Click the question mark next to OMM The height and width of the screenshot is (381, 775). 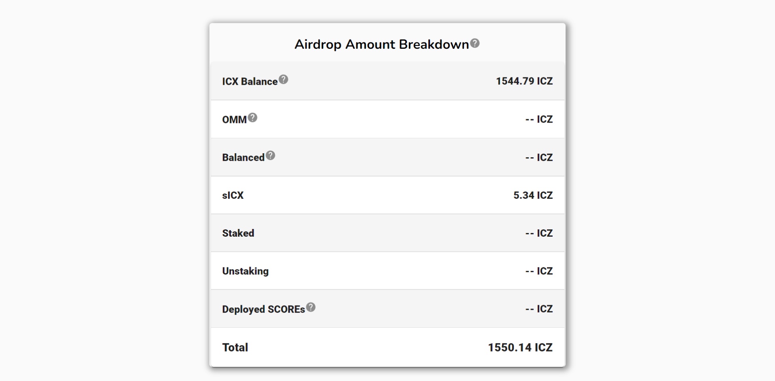pyautogui.click(x=252, y=117)
